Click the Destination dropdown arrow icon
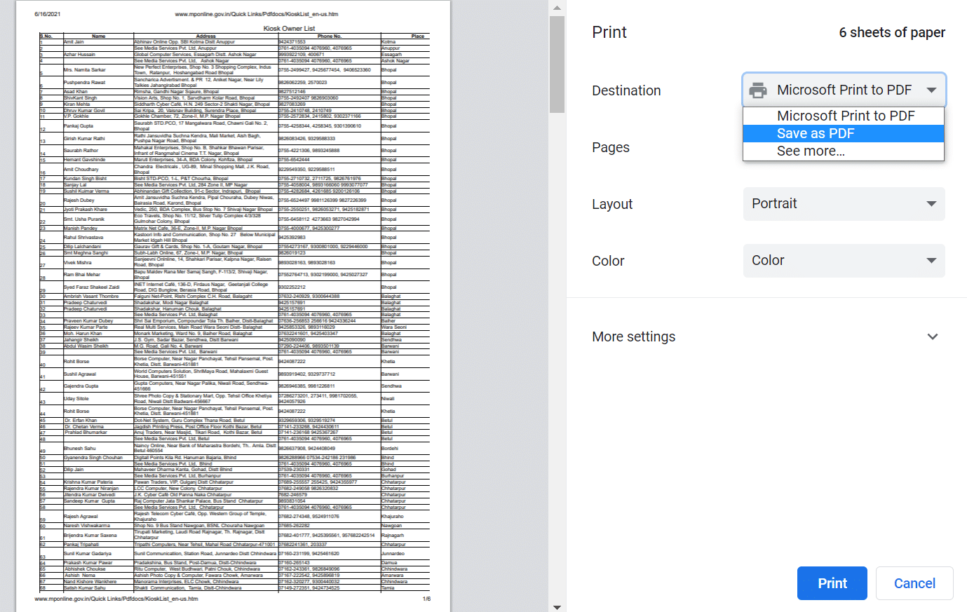This screenshot has width=967, height=612. click(932, 90)
